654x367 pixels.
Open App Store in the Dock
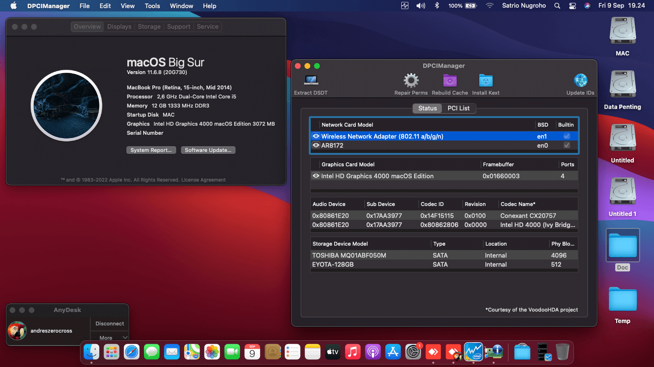pos(393,352)
